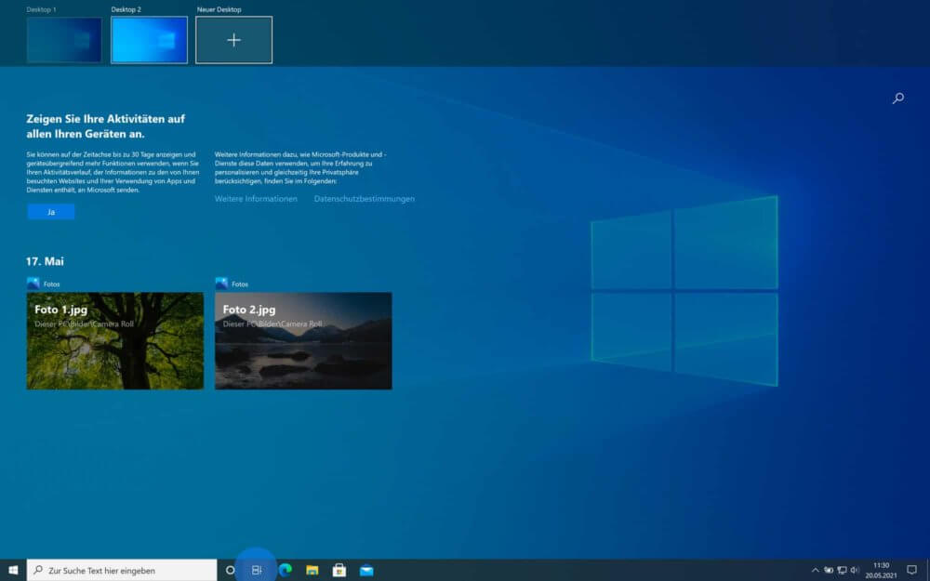Viewport: 930px width, 581px height.
Task: Click the 17. Mai date heading
Action: click(x=45, y=261)
